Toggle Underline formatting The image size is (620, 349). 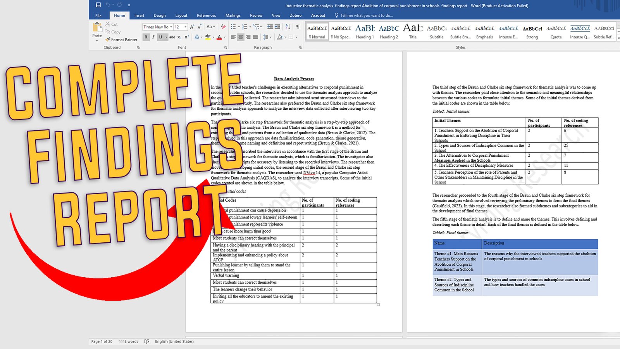pyautogui.click(x=160, y=37)
